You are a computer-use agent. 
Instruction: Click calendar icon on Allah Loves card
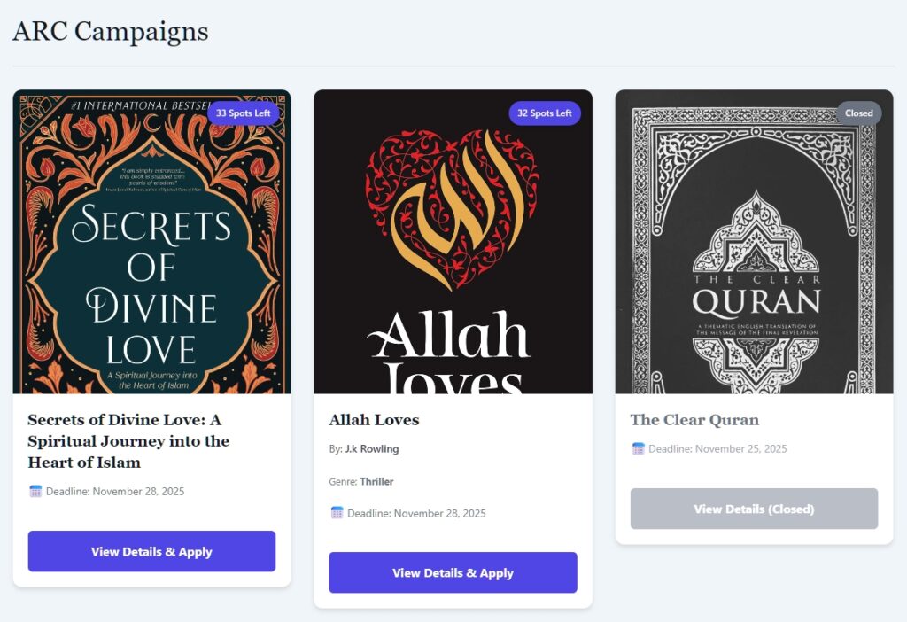[x=337, y=512]
